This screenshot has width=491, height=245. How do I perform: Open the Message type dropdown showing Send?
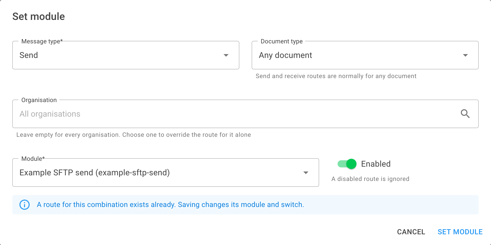[x=126, y=55]
